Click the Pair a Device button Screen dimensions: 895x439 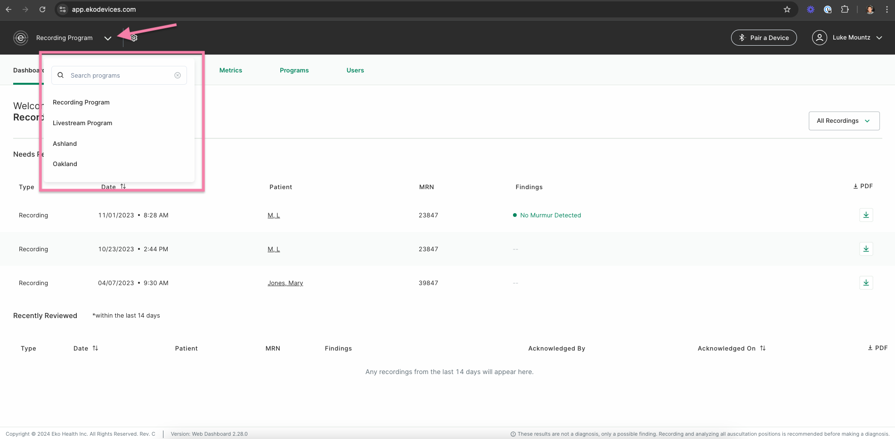pyautogui.click(x=764, y=38)
